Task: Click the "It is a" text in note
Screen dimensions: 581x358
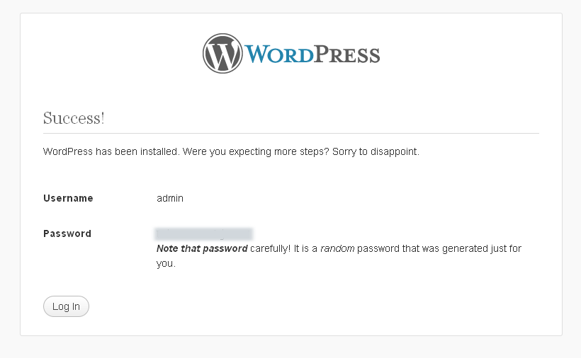Action: [x=305, y=248]
